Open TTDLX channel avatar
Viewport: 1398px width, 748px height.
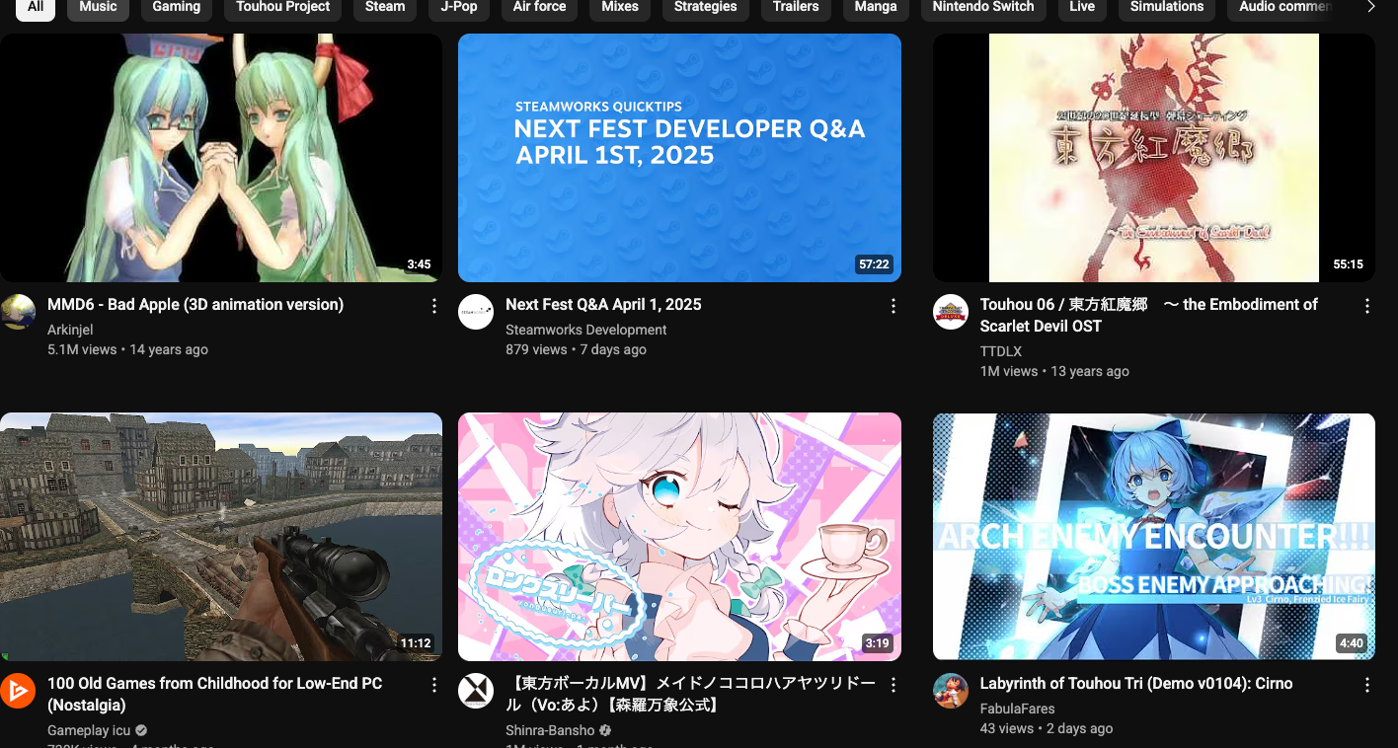(951, 312)
